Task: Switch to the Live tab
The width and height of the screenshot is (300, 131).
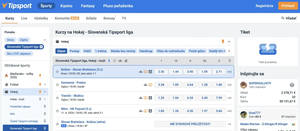Action: click(24, 18)
